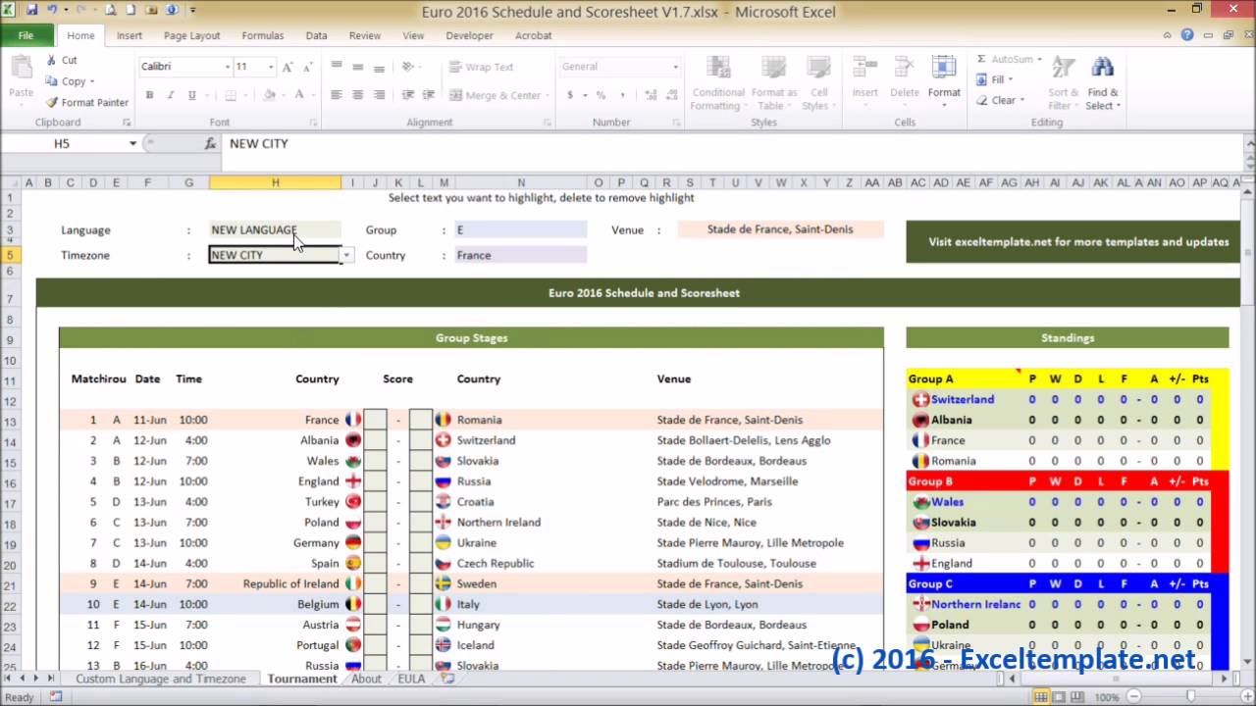
Task: Toggle bold formatting
Action: click(149, 95)
